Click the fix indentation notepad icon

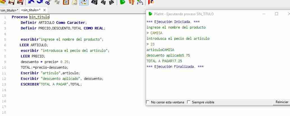tap(74, 2)
